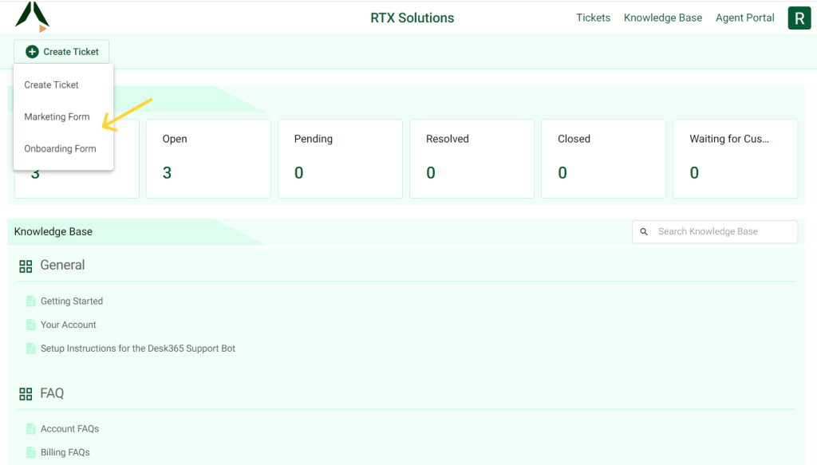Image resolution: width=817 pixels, height=465 pixels.
Task: Expand the Create Ticket dropdown button
Action: [61, 51]
